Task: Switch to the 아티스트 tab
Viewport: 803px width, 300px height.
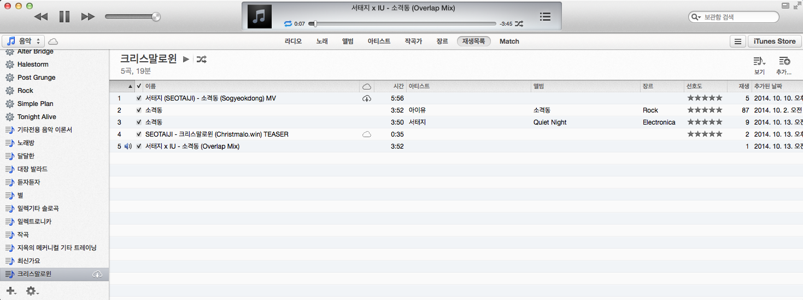Action: [x=379, y=41]
